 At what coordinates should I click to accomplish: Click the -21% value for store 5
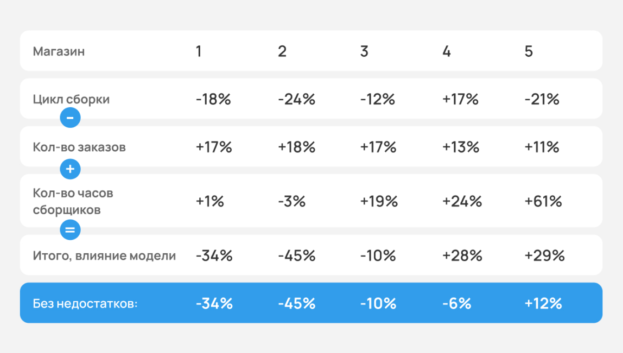click(542, 99)
